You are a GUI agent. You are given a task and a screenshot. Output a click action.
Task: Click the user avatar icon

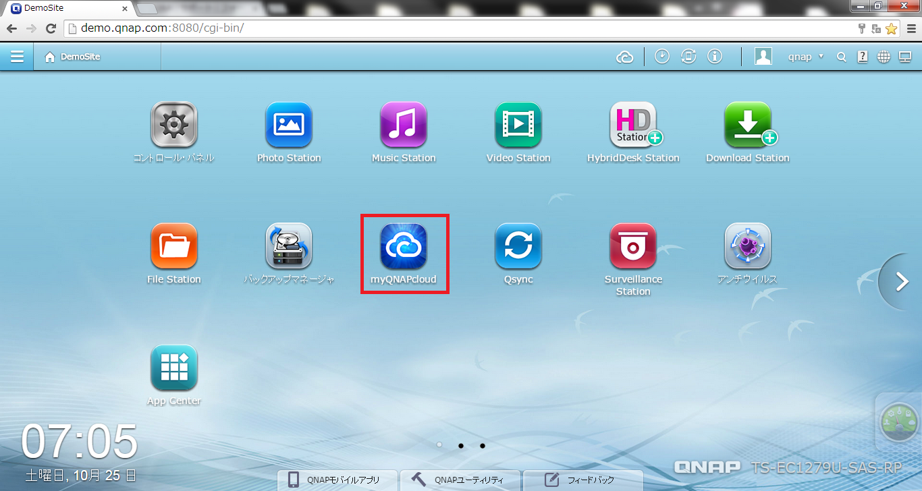[x=763, y=57]
